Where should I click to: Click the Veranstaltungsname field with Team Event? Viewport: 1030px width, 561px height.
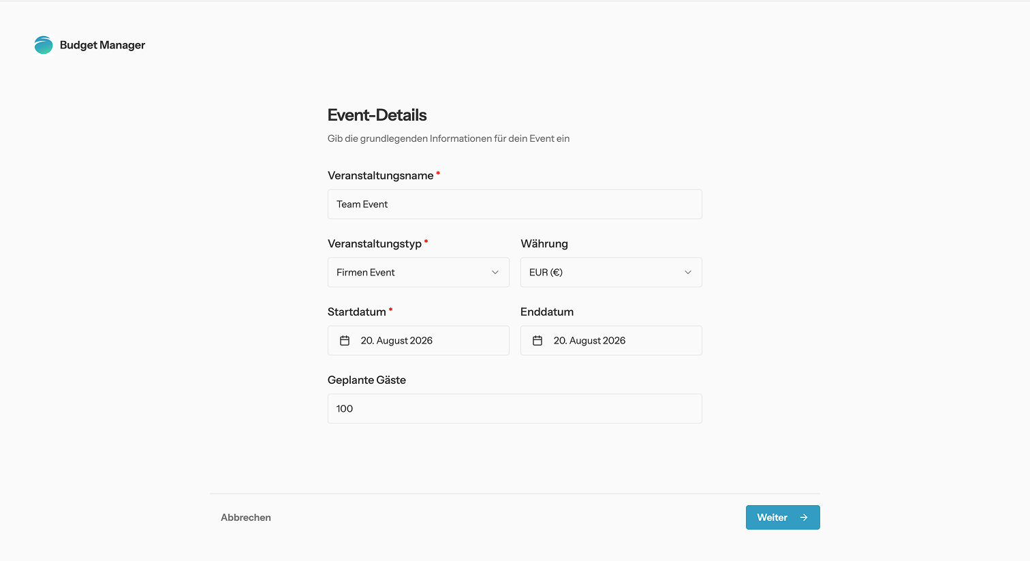tap(515, 204)
